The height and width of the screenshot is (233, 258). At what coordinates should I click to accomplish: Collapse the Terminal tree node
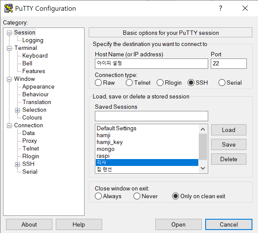[9, 48]
